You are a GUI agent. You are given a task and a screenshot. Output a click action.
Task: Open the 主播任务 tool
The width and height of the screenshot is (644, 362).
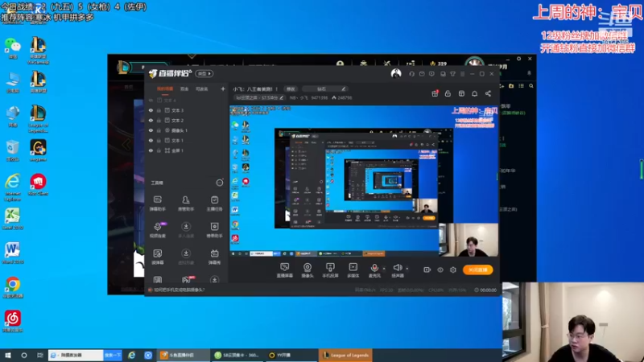point(214,204)
